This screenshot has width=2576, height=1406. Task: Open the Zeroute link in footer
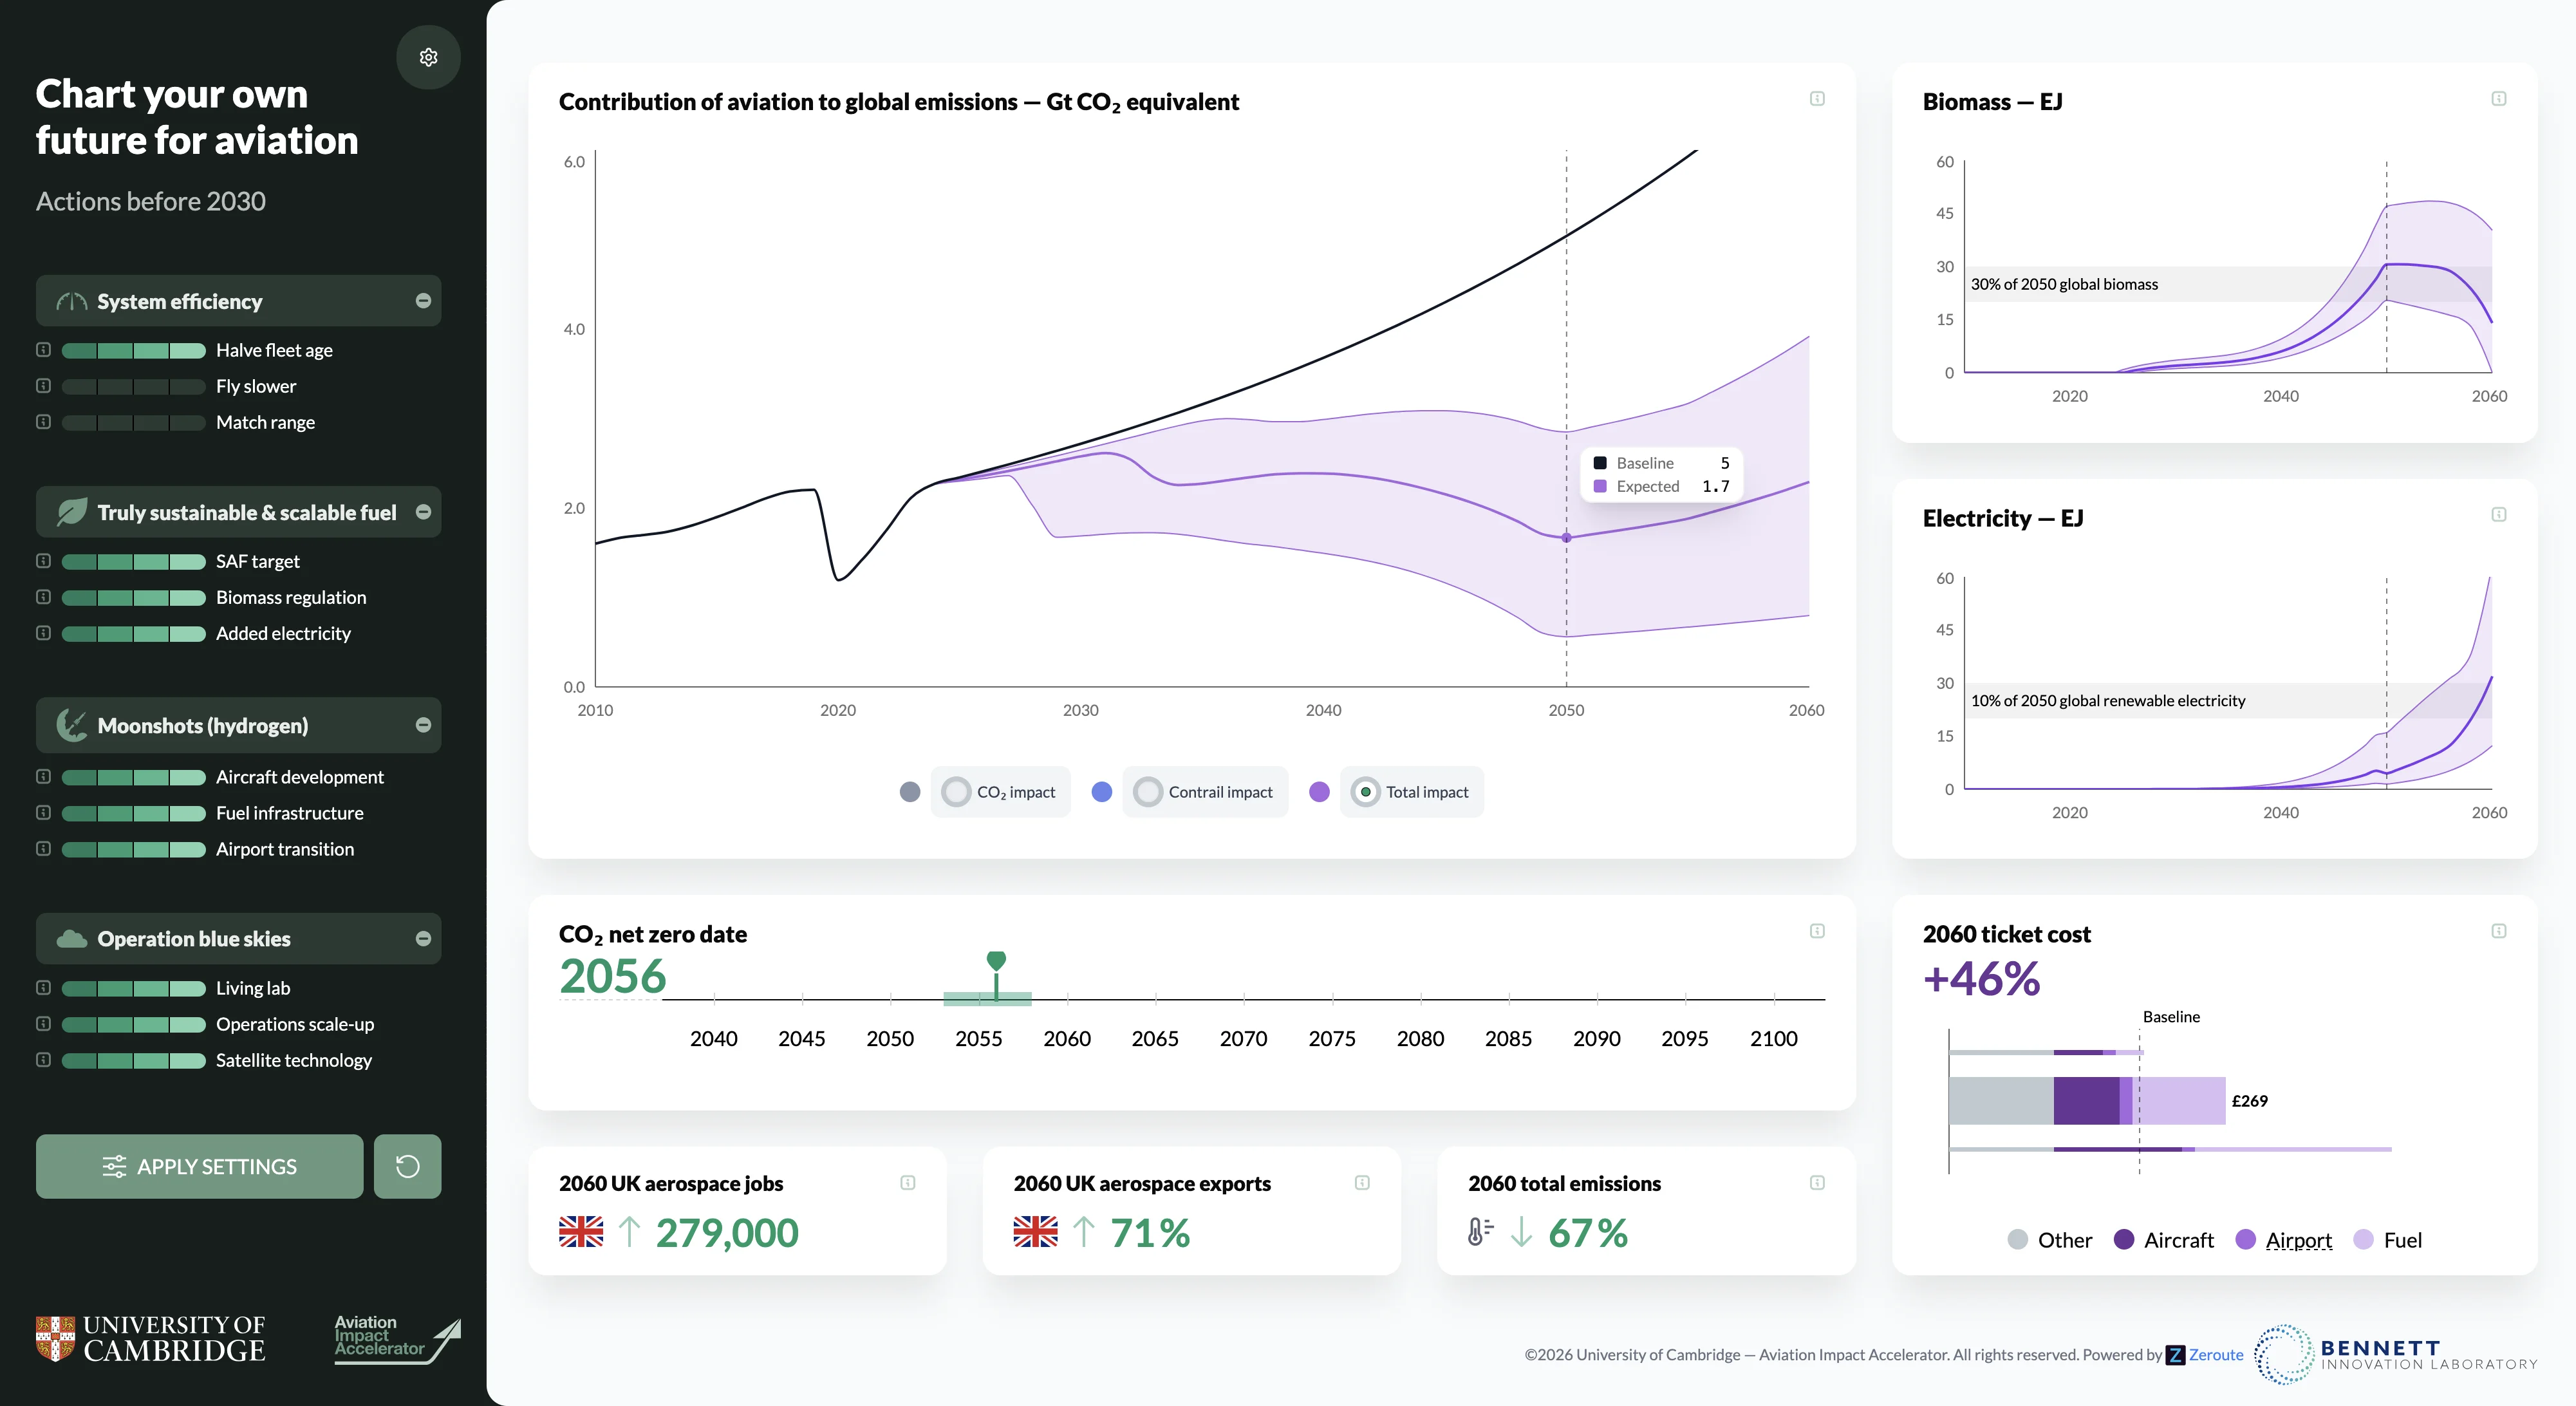[2215, 1355]
